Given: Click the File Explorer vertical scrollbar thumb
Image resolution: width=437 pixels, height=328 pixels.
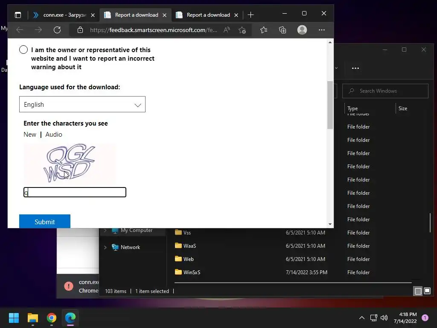Looking at the screenshot, I should tap(430, 222).
